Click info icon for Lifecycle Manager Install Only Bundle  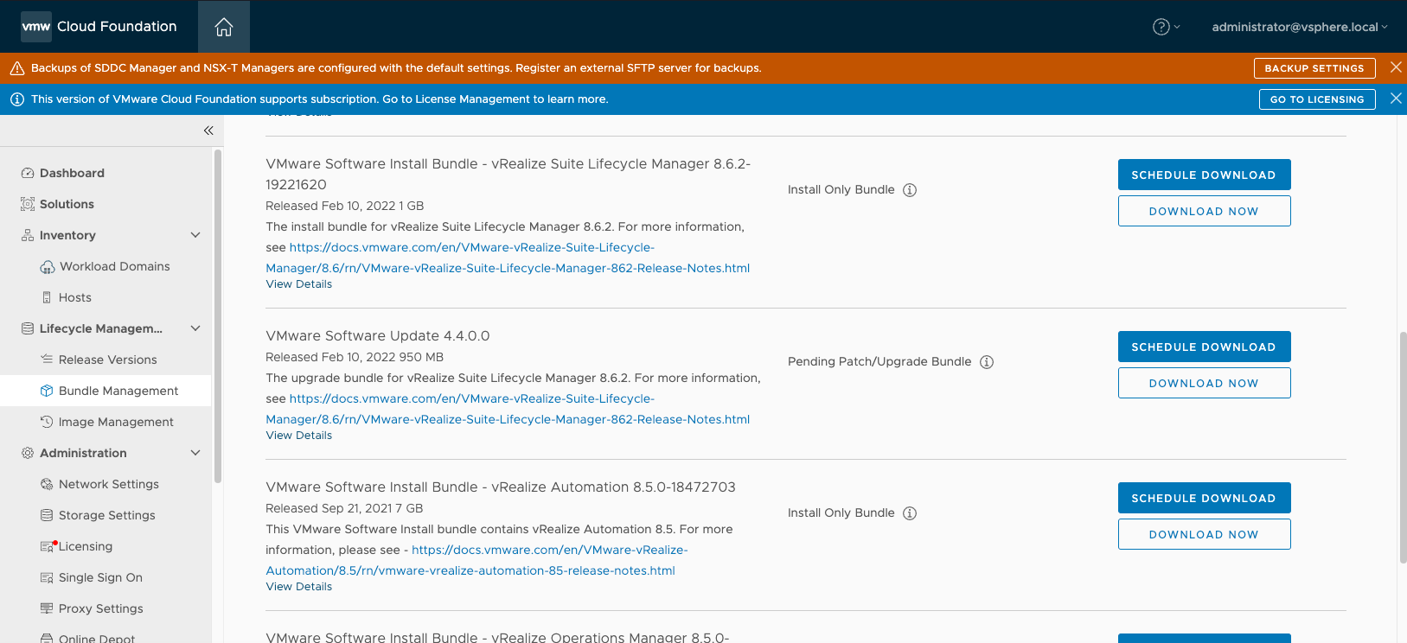tap(910, 190)
